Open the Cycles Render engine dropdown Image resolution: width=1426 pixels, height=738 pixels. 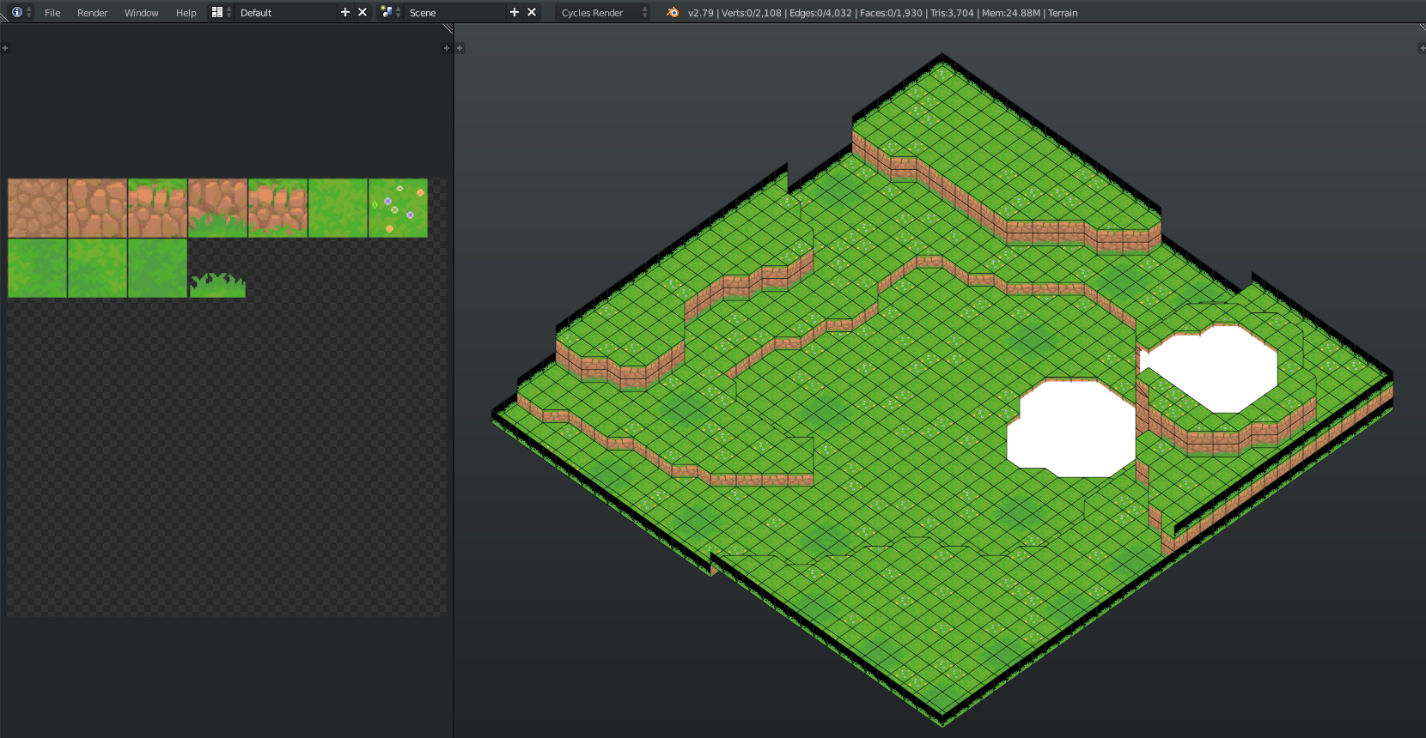pyautogui.click(x=603, y=13)
